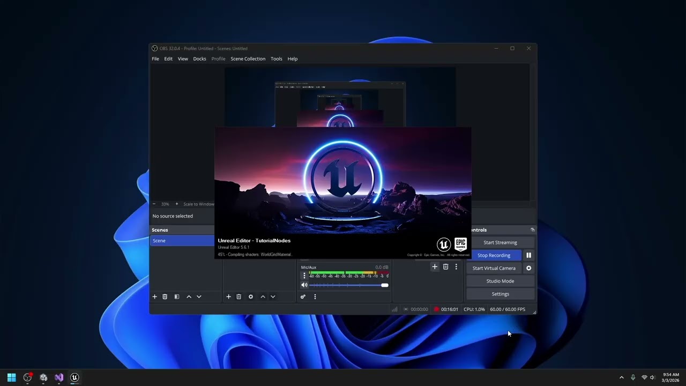The width and height of the screenshot is (686, 386).
Task: Move source down with the Sources down arrow
Action: (x=273, y=296)
